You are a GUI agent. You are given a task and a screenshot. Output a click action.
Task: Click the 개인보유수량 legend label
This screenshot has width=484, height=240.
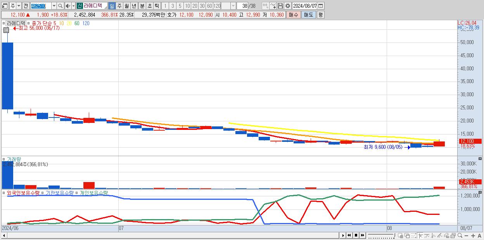[93, 192]
